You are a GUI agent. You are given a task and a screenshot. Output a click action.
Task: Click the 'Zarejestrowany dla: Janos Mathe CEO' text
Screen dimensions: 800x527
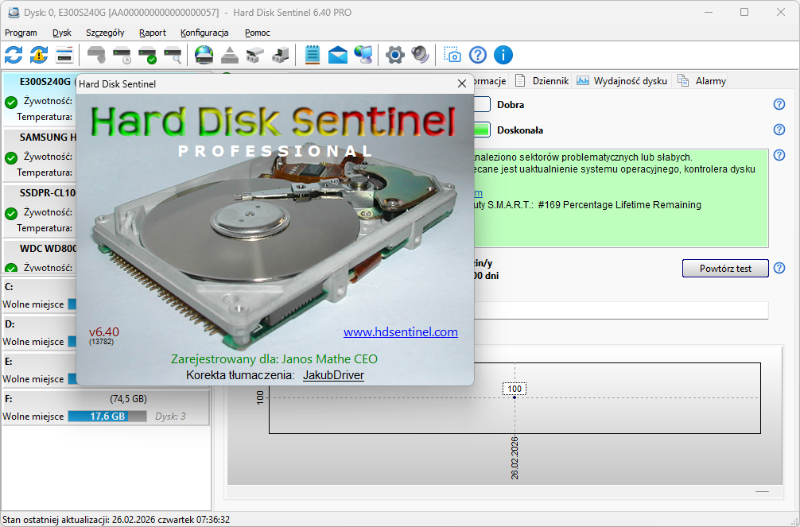[274, 359]
